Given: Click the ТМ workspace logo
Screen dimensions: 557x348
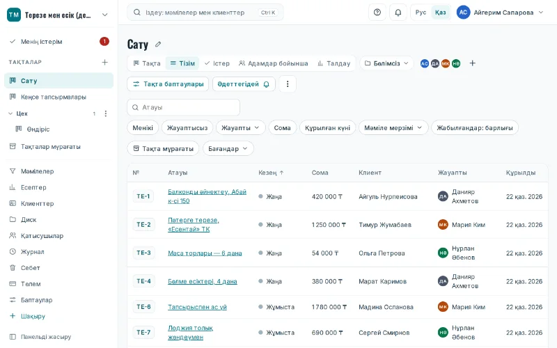Looking at the screenshot, I should click(14, 15).
